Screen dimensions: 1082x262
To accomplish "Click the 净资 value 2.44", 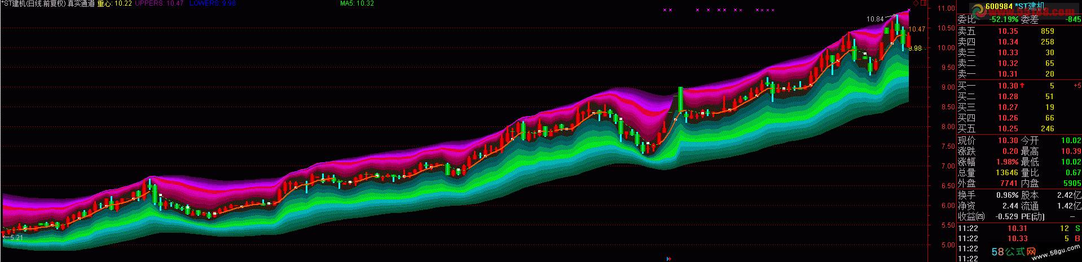I will click(1010, 206).
